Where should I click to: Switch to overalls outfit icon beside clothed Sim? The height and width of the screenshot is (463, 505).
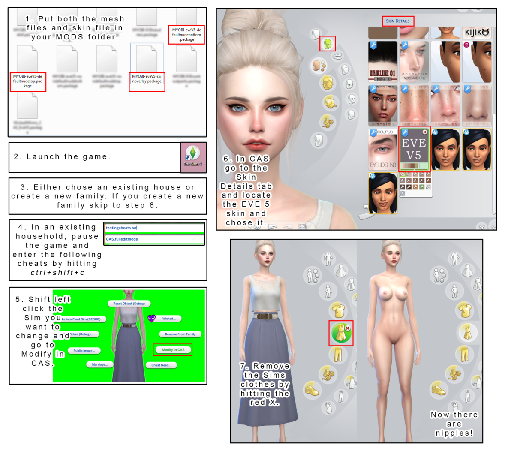click(340, 396)
